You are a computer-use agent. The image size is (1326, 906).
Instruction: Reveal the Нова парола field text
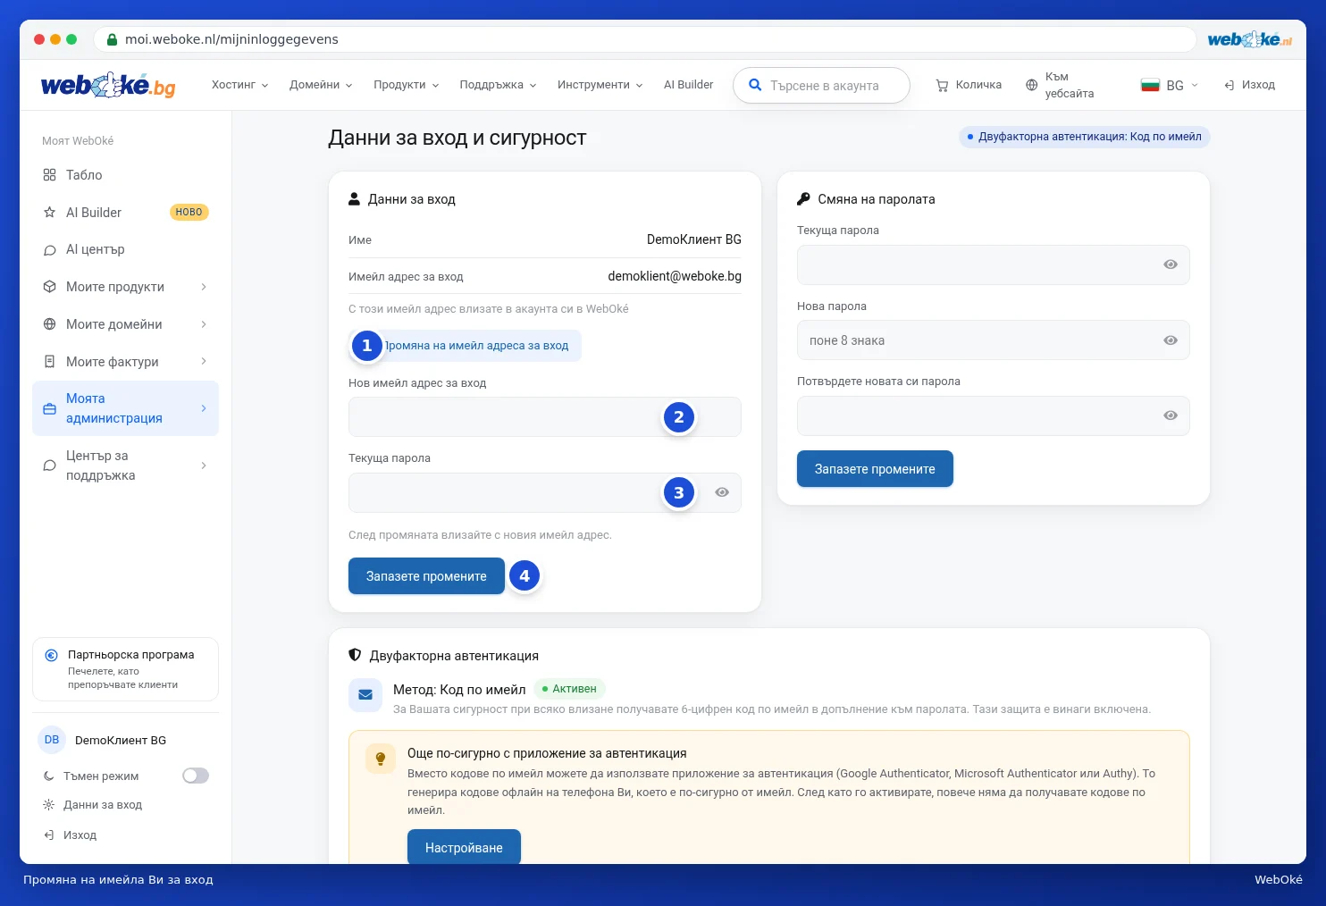tap(1171, 340)
